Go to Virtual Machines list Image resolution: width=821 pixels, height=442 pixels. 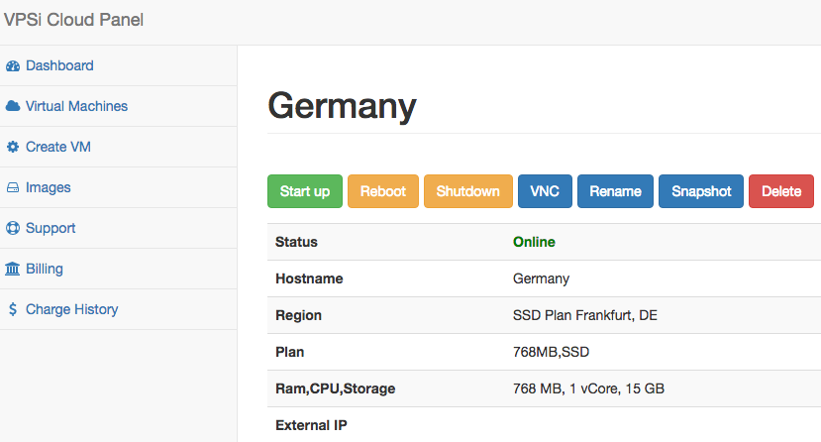pos(76,107)
